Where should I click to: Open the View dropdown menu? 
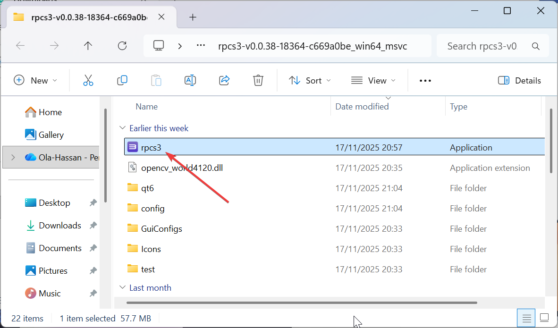click(373, 80)
